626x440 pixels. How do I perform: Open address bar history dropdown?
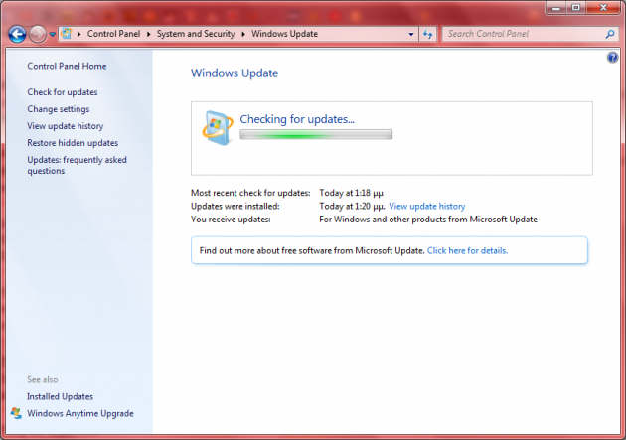coord(411,35)
